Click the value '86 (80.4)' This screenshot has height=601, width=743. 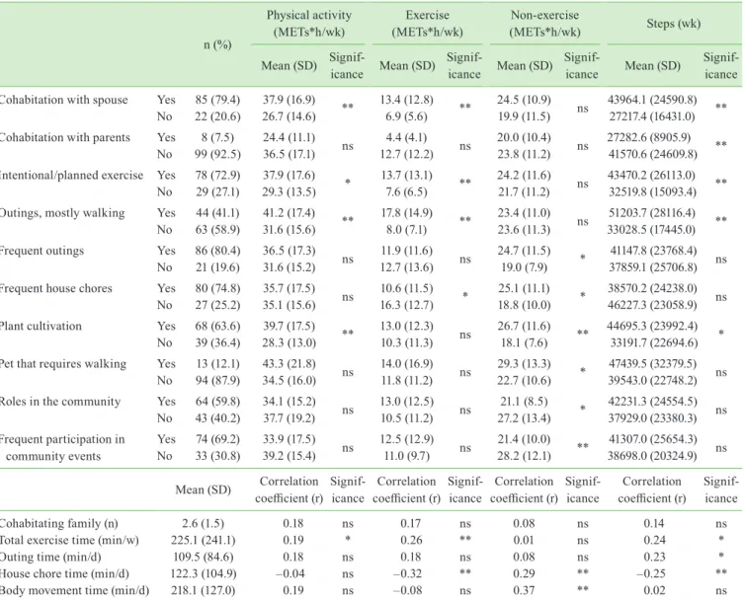click(217, 251)
